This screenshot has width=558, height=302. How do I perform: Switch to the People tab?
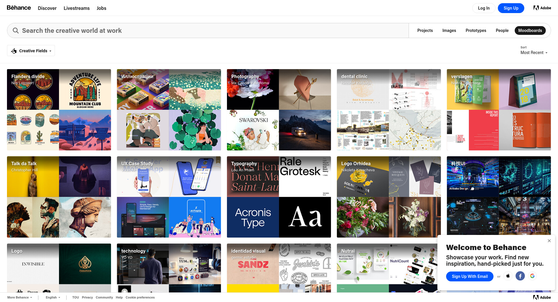[x=502, y=30]
